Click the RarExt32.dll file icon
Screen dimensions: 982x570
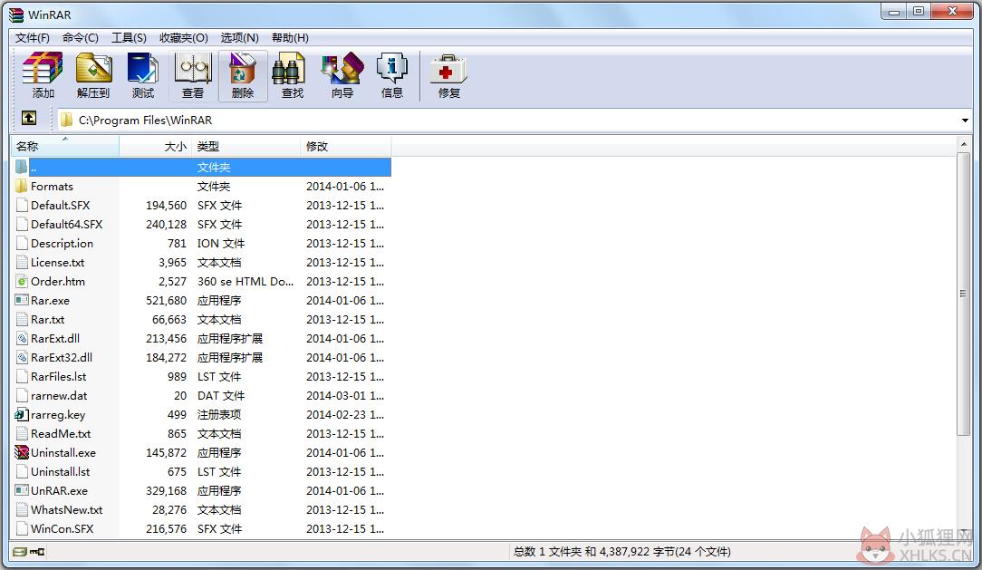coord(22,357)
